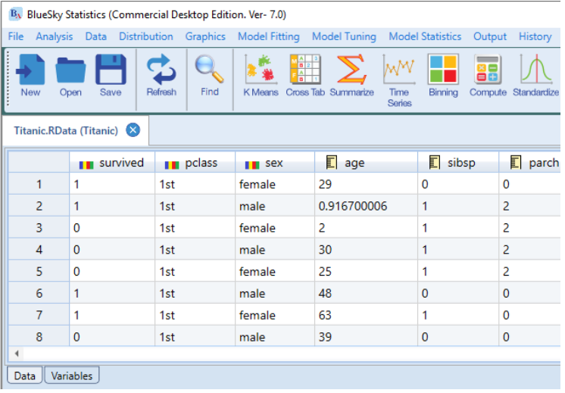Click the New dataset icon
This screenshot has height=393, width=565.
(x=30, y=76)
